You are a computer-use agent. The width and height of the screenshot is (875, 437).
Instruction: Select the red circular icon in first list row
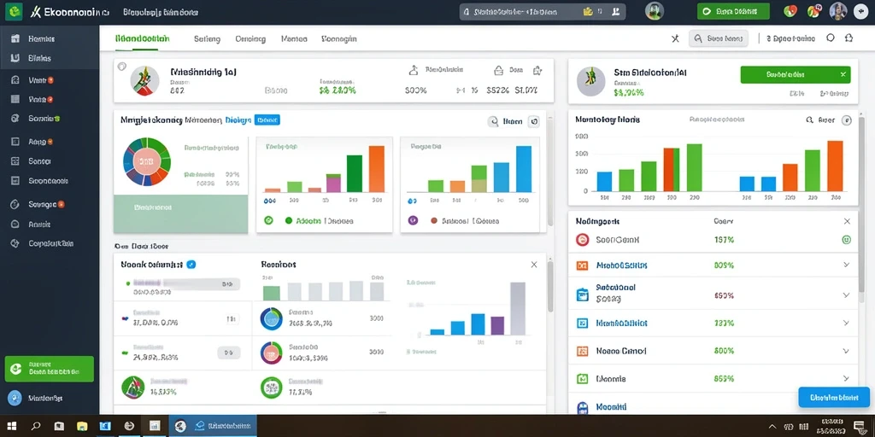click(x=582, y=240)
